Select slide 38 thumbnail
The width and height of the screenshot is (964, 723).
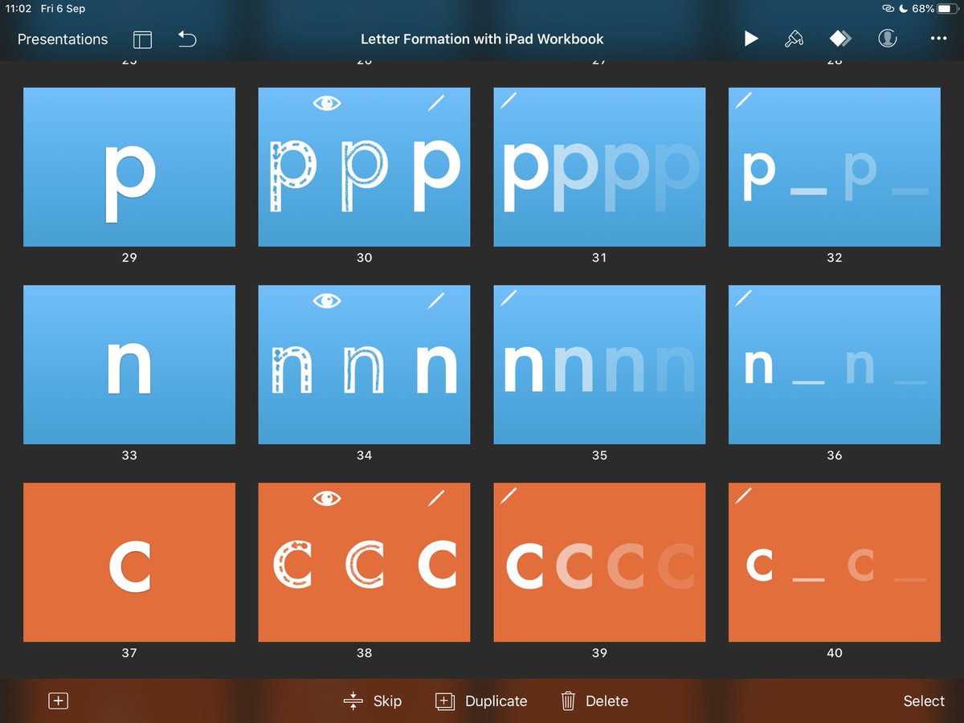(x=364, y=562)
